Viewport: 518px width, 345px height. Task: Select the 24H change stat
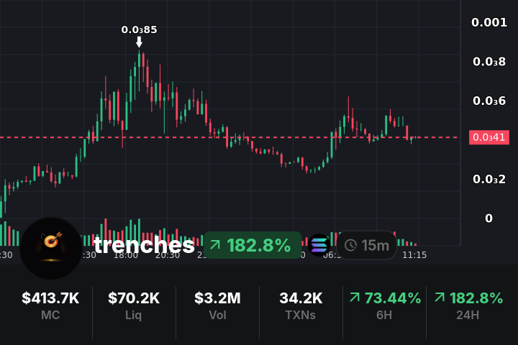[x=468, y=305]
